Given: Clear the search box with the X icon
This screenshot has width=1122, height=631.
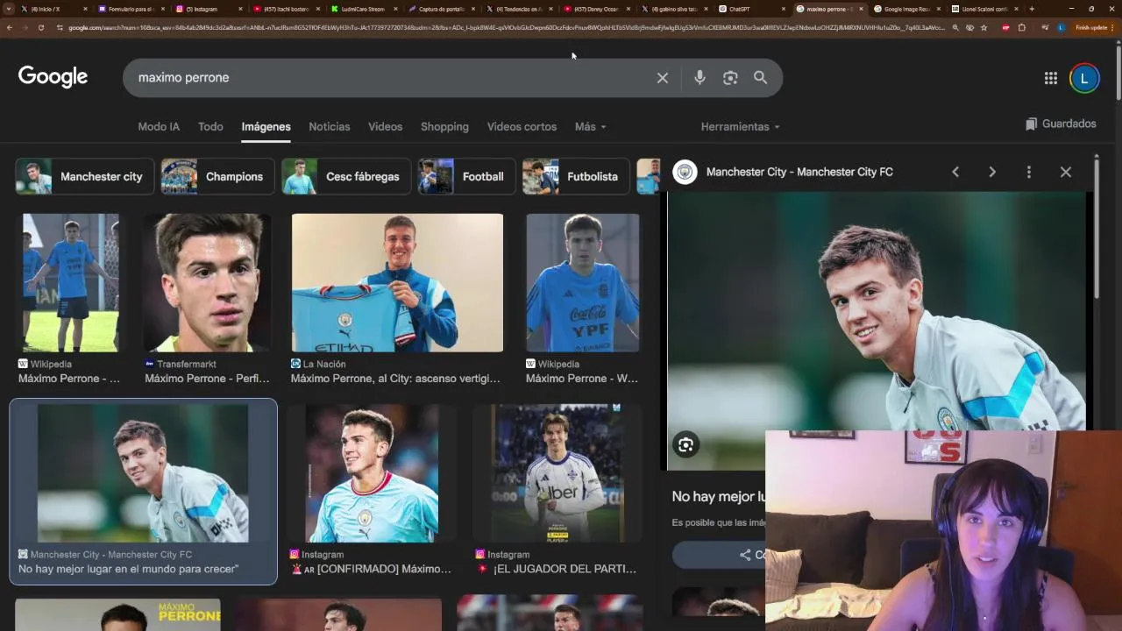Looking at the screenshot, I should coord(663,78).
